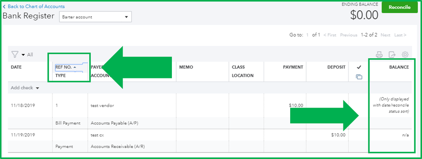Image resolution: width=422 pixels, height=159 pixels.
Task: Click the $10.00 payment amount cell
Action: (296, 105)
